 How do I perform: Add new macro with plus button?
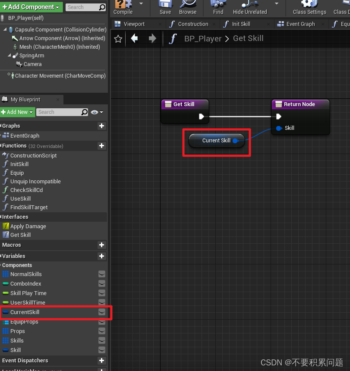click(101, 245)
